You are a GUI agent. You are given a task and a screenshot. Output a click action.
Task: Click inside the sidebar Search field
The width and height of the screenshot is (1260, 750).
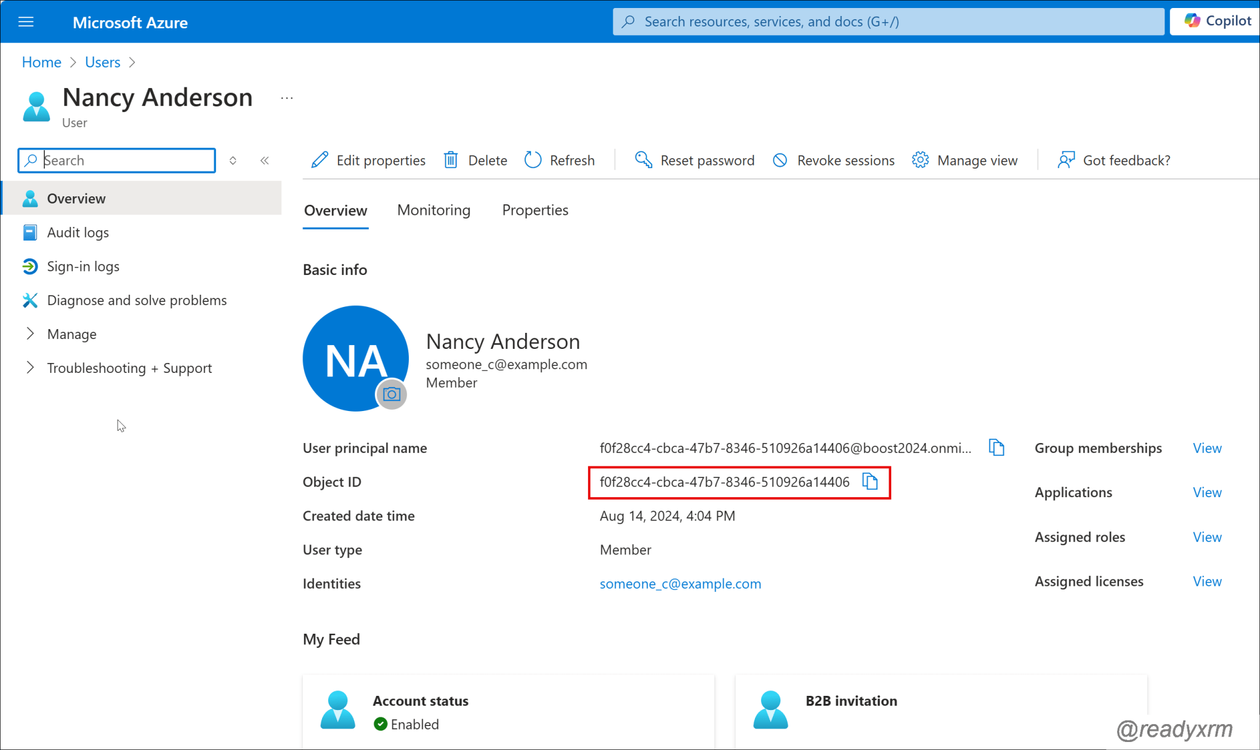[x=117, y=160]
